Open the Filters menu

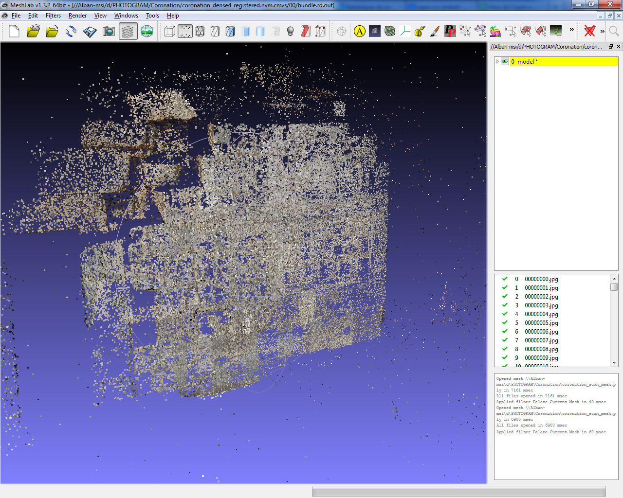click(53, 16)
